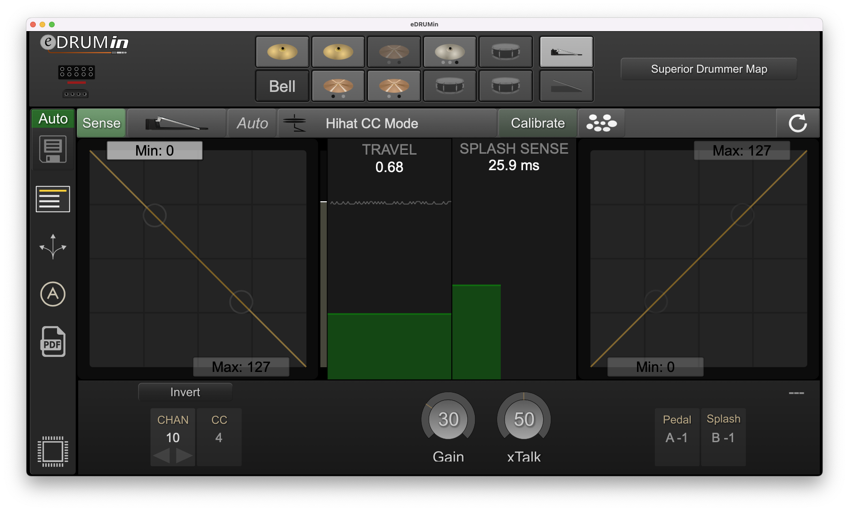Open the Pedal note A -1 selector
This screenshot has height=511, width=849.
(x=677, y=437)
